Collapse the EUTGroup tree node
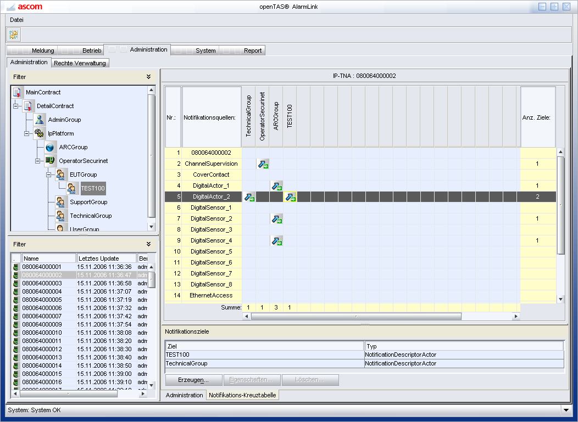 (49, 175)
